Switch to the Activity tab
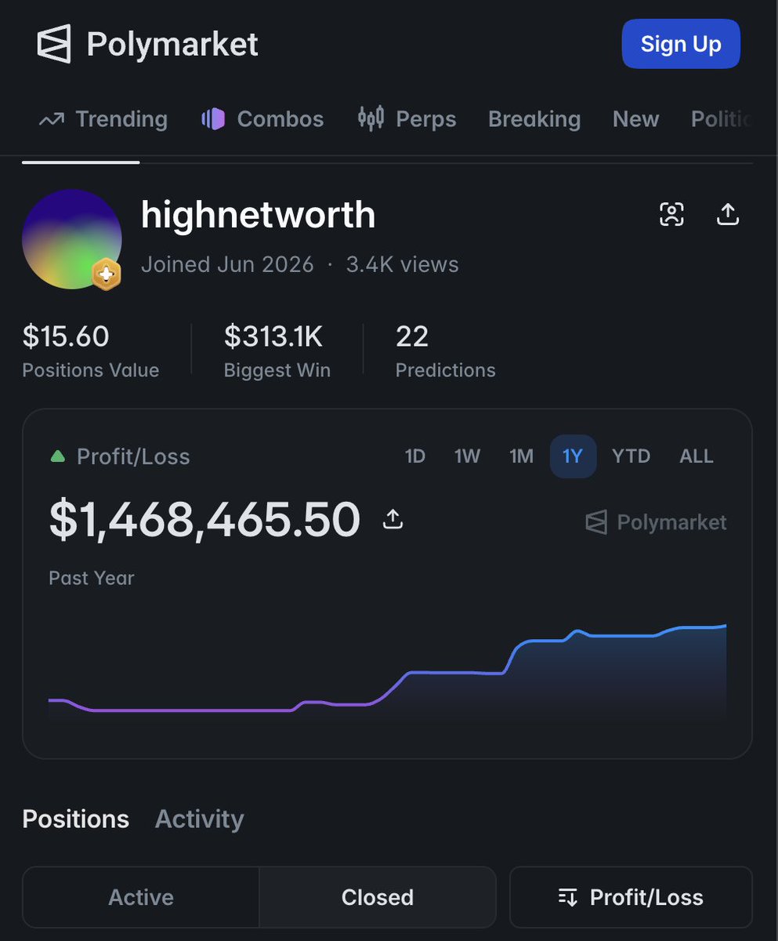Screen dimensions: 778x941 (x=200, y=819)
